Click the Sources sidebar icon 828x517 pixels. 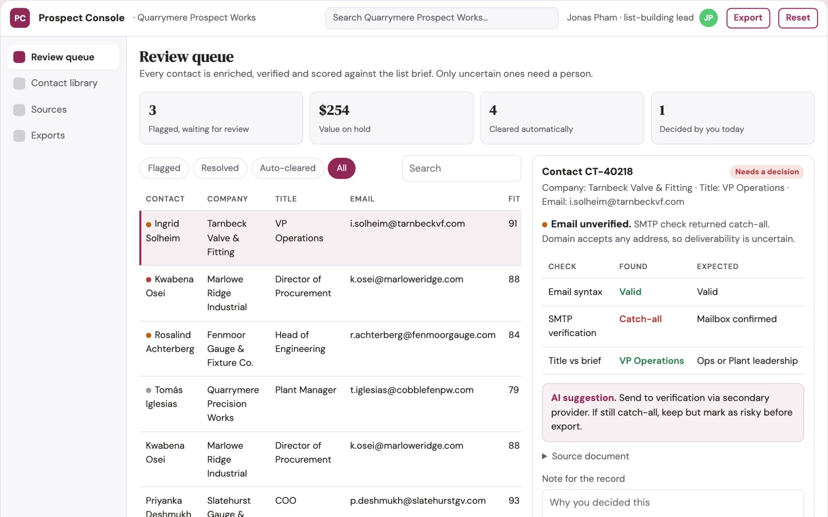point(19,110)
